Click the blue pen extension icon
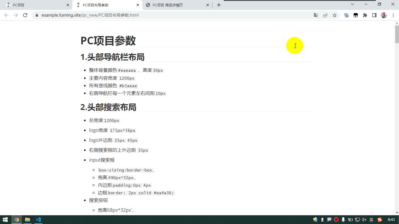 (346, 15)
